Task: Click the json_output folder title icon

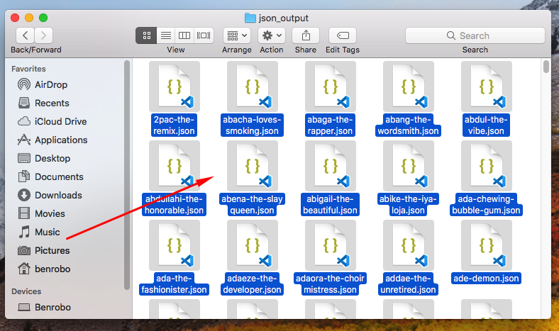Action: 250,18
